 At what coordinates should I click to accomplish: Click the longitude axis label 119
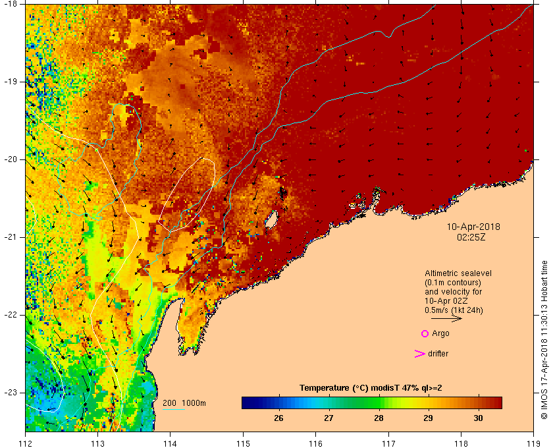(533, 443)
